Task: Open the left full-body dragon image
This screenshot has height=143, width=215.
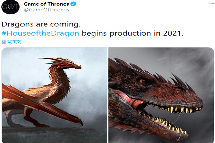Action: point(54,95)
